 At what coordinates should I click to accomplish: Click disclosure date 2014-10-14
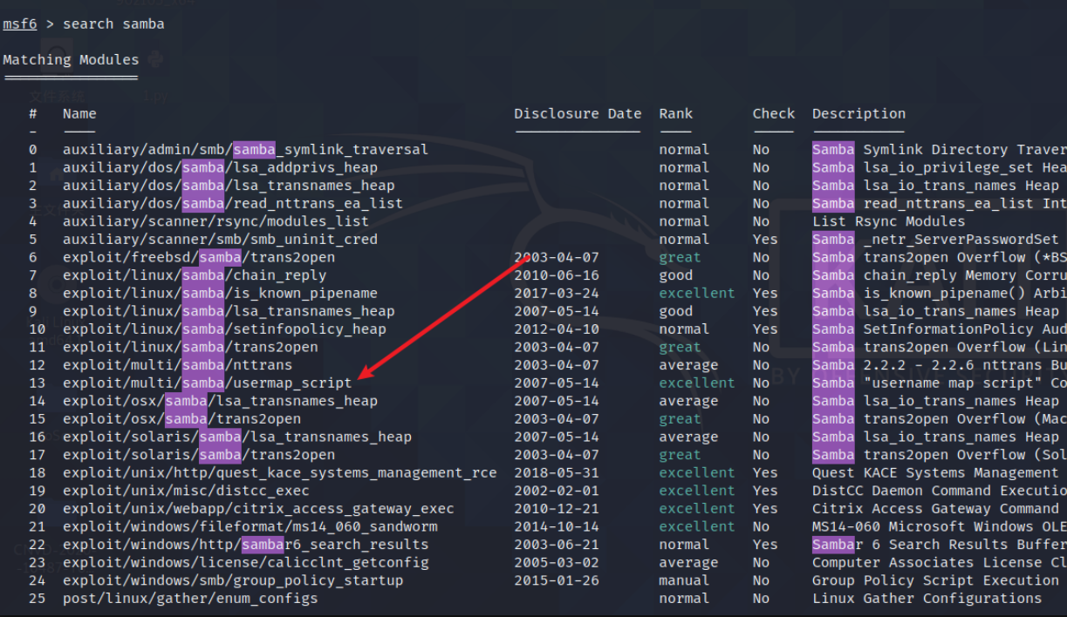557,526
